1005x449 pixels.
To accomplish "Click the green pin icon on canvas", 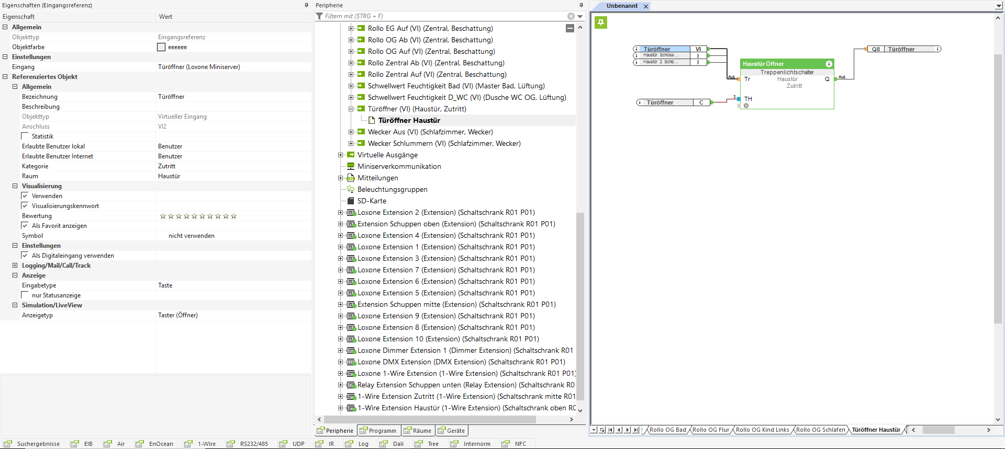I will [601, 22].
